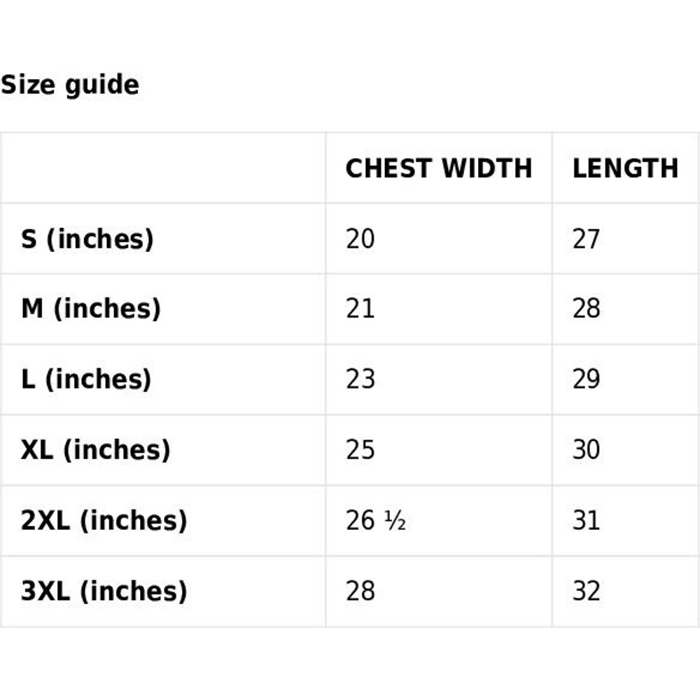700x700 pixels.
Task: Click length value 32
Action: click(587, 591)
